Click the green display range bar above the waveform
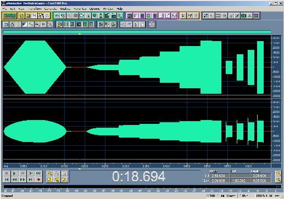Viewport: 284px width, 199px height. 137,32
